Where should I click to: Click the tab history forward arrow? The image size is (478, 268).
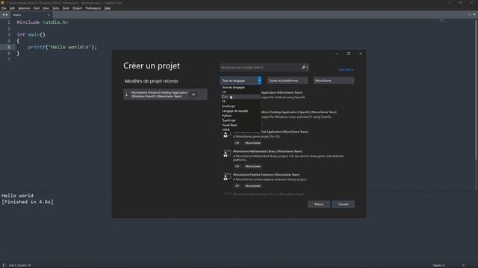point(7,15)
